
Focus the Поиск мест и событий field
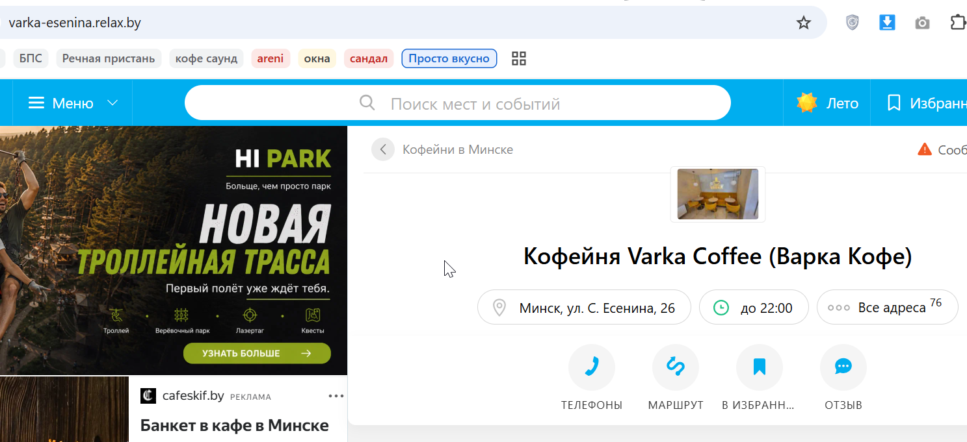click(x=458, y=103)
